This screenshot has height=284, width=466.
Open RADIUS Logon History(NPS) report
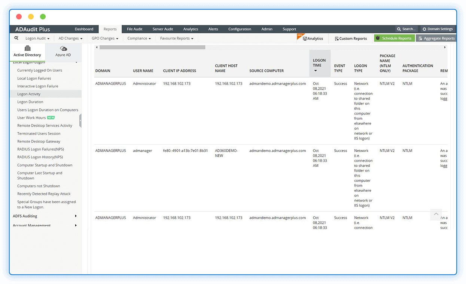click(x=40, y=157)
